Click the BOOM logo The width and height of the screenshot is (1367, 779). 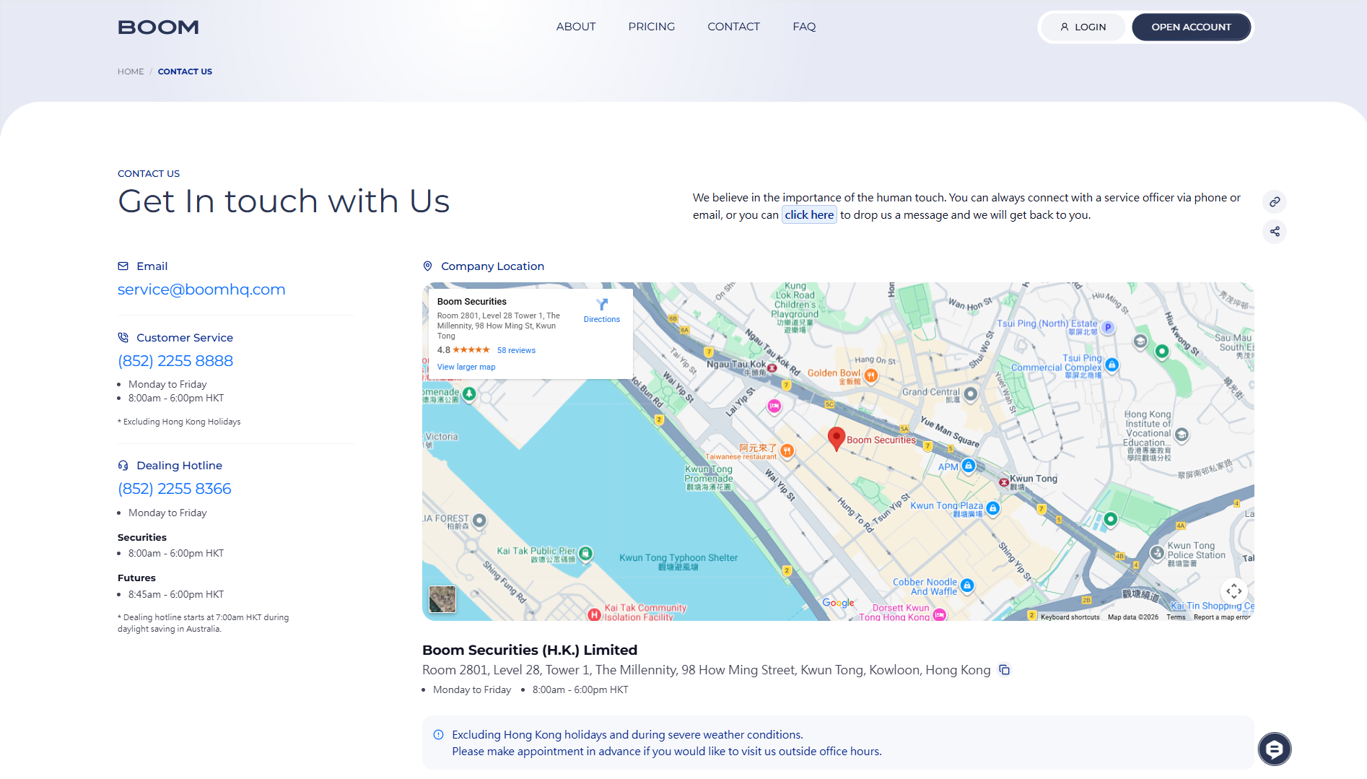pyautogui.click(x=158, y=27)
